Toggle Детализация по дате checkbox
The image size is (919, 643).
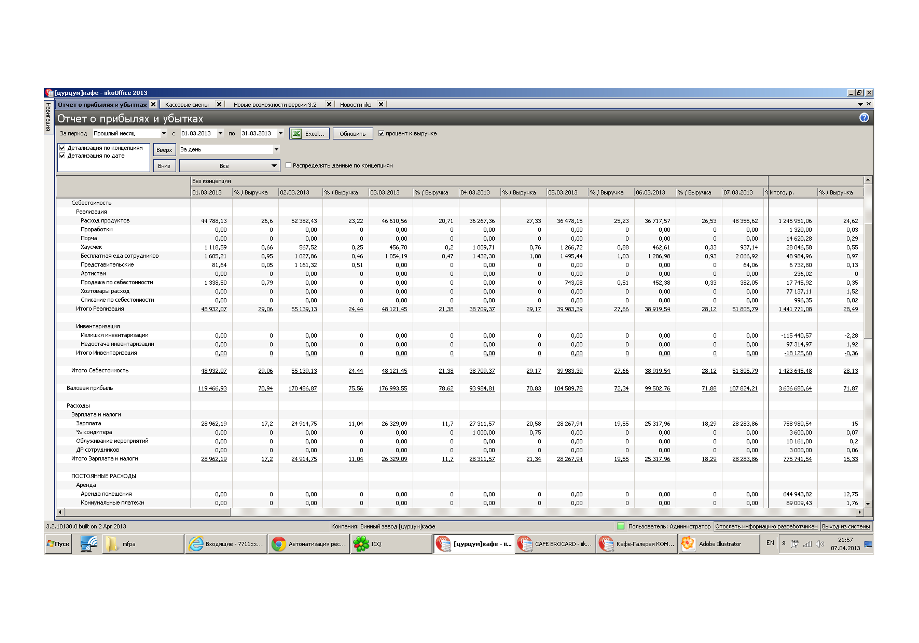(63, 156)
